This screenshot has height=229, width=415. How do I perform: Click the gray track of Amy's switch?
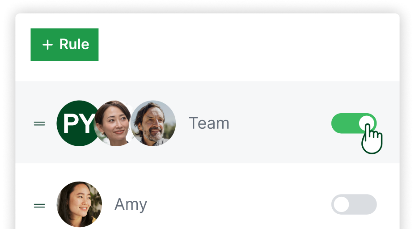tap(363, 204)
